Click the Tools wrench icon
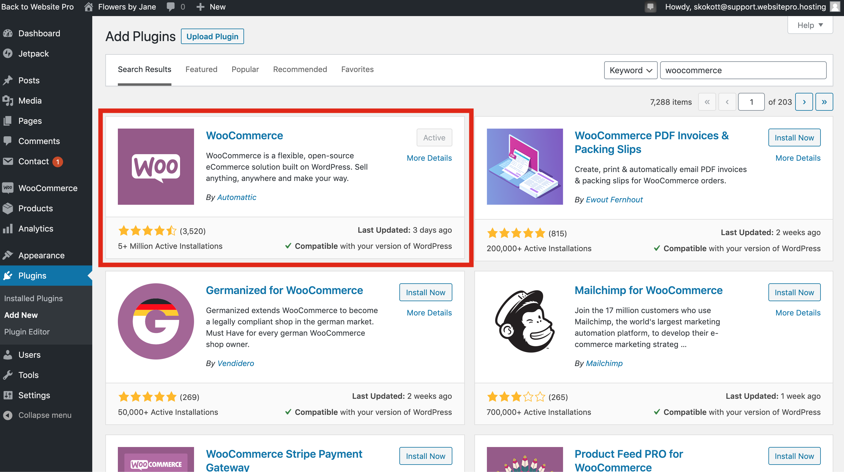Image resolution: width=844 pixels, height=472 pixels. (8, 375)
